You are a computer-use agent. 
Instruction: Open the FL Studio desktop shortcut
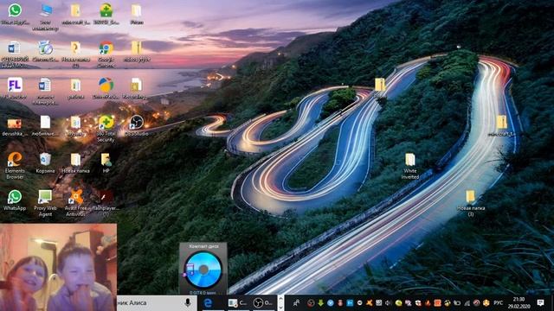(15, 87)
